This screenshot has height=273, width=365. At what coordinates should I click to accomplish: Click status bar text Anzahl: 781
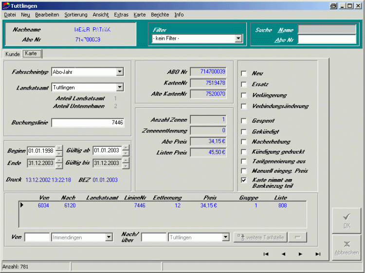[x=16, y=267]
